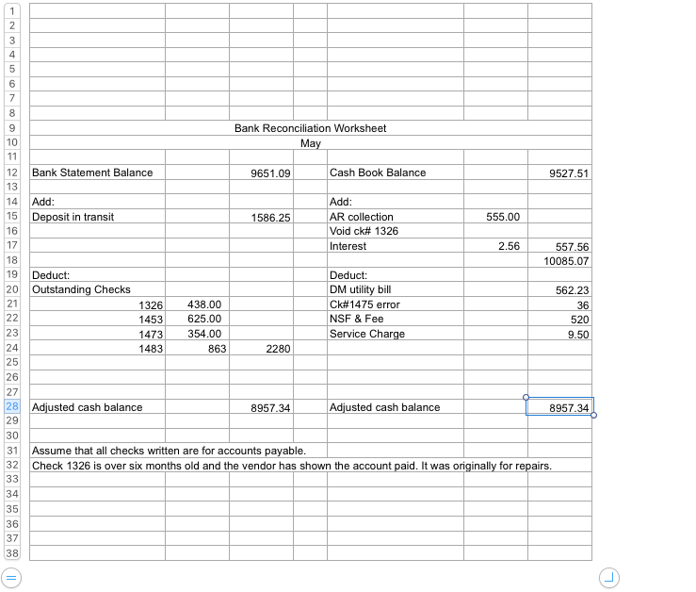Select the cell with value 9.50
696x592 pixels.
tap(559, 334)
